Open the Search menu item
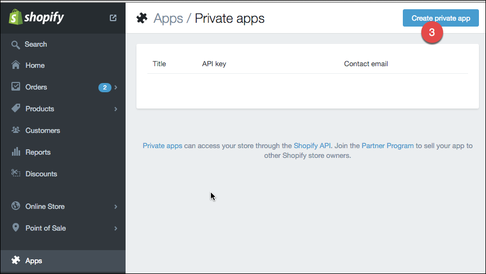 coord(63,44)
